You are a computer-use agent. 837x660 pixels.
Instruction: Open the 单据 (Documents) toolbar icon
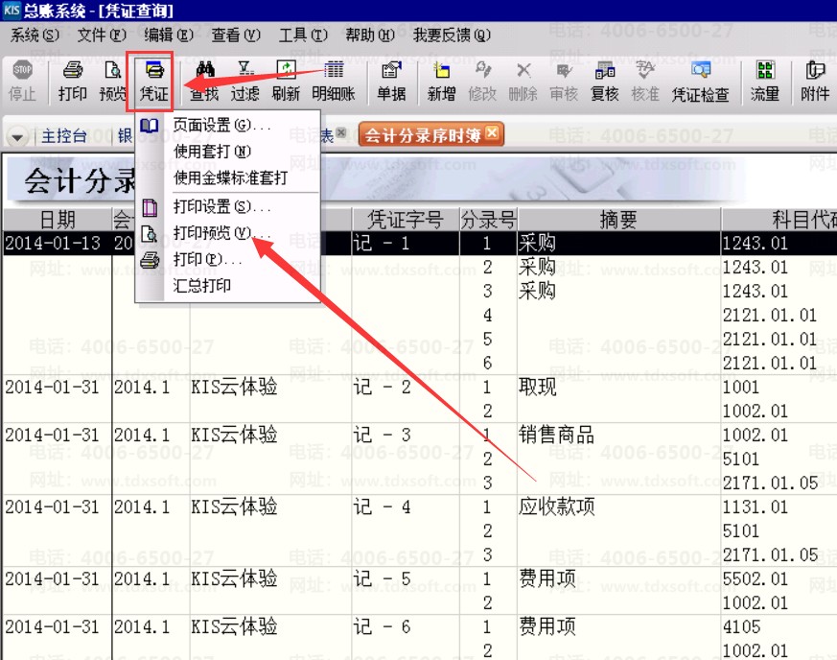390,81
